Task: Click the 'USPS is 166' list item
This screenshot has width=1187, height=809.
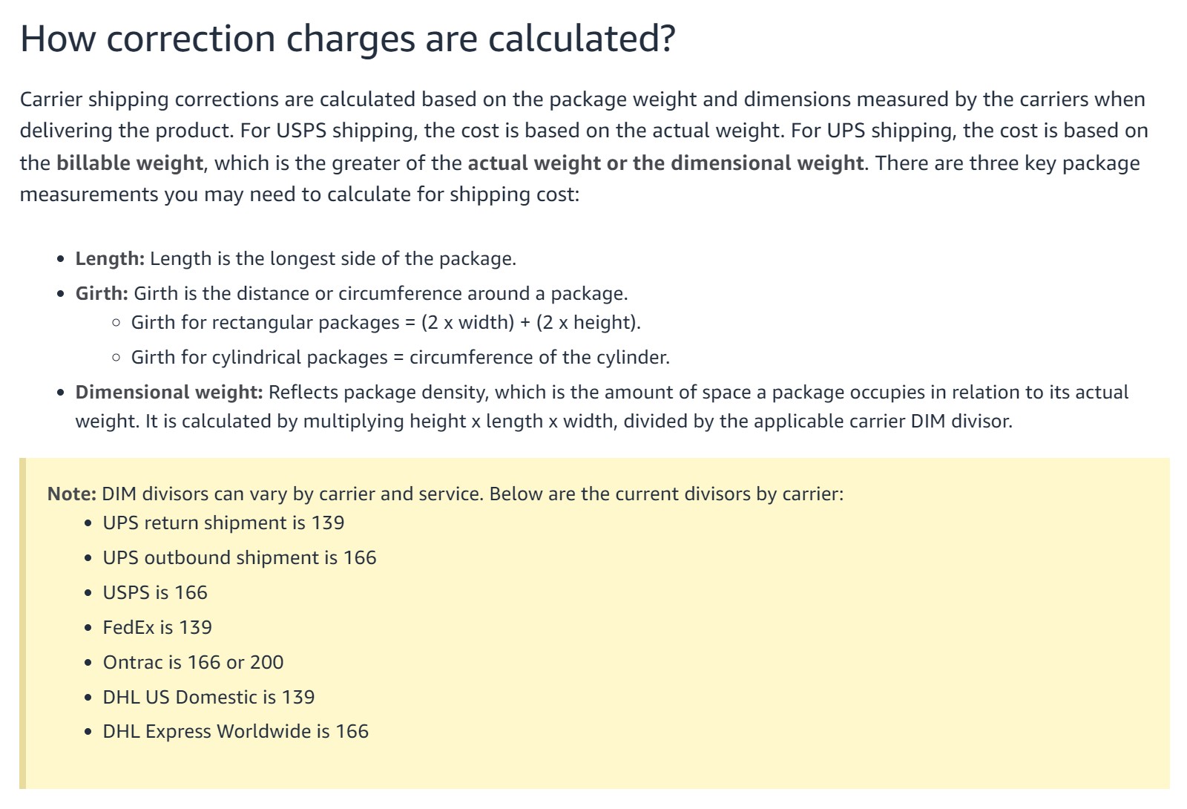Action: click(155, 593)
